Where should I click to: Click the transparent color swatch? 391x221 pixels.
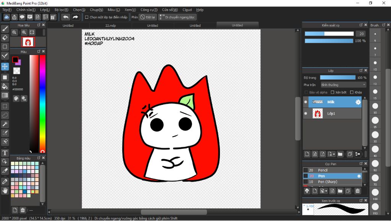[x=16, y=71]
